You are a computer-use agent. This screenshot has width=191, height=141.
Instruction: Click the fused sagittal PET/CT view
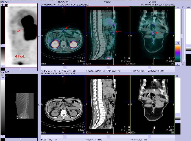(x=108, y=35)
